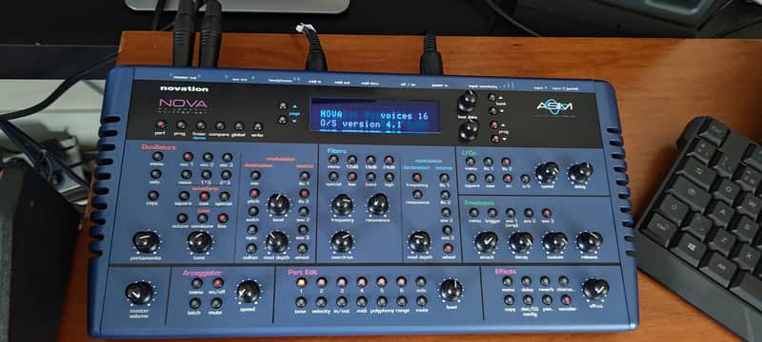Select the oscillator saw waveform button
Viewport: 762px width, 342px height.
[x=205, y=197]
